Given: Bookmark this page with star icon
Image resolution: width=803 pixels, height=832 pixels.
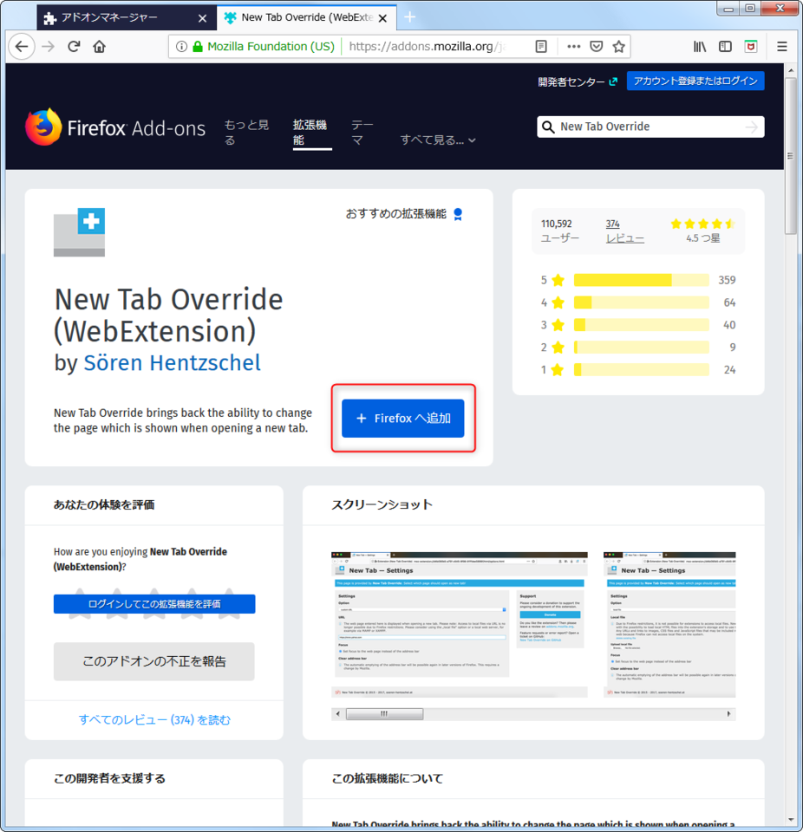Looking at the screenshot, I should coord(618,47).
